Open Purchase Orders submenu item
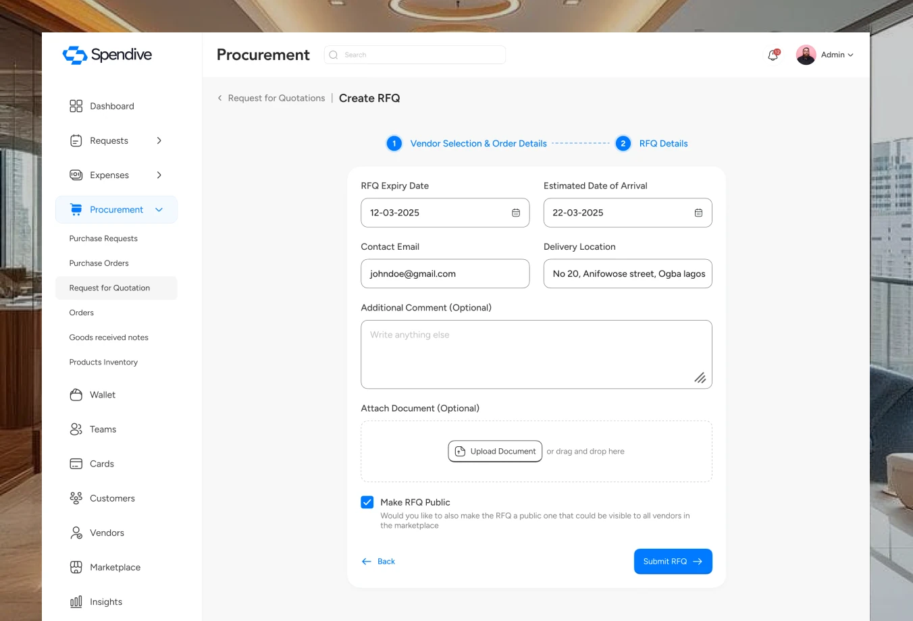 click(x=99, y=263)
